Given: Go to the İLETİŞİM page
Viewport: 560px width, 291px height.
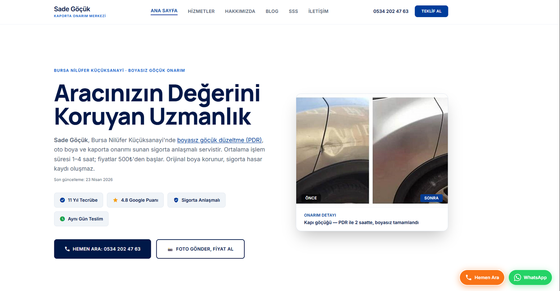Looking at the screenshot, I should pyautogui.click(x=318, y=11).
